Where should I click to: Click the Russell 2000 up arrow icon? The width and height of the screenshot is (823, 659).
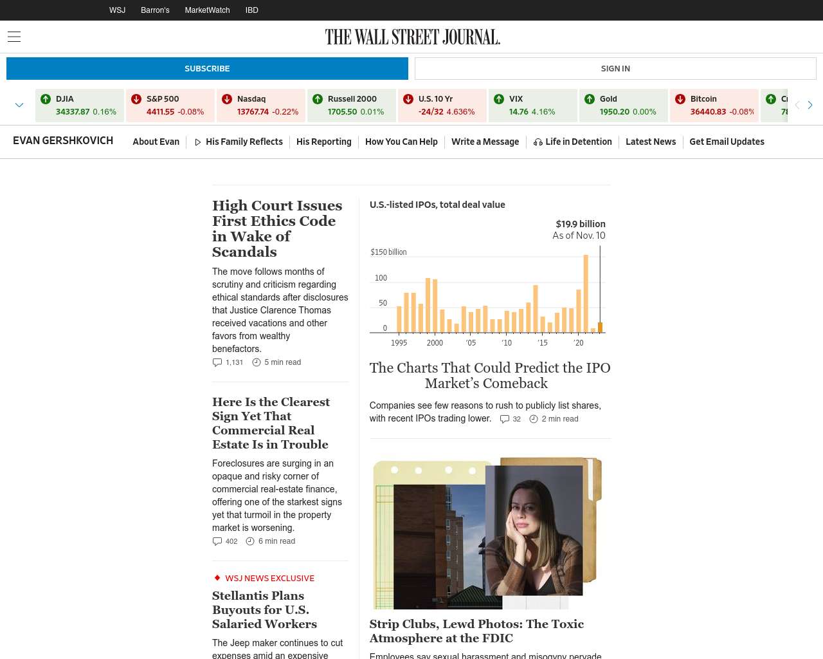pyautogui.click(x=318, y=98)
